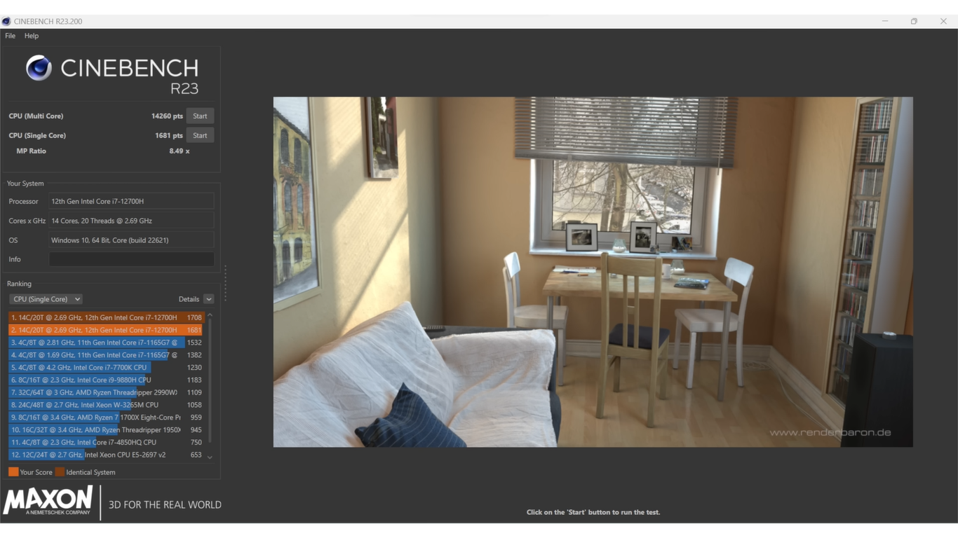Click the Cinebench icon in the title bar
This screenshot has height=538, width=958.
[6, 21]
